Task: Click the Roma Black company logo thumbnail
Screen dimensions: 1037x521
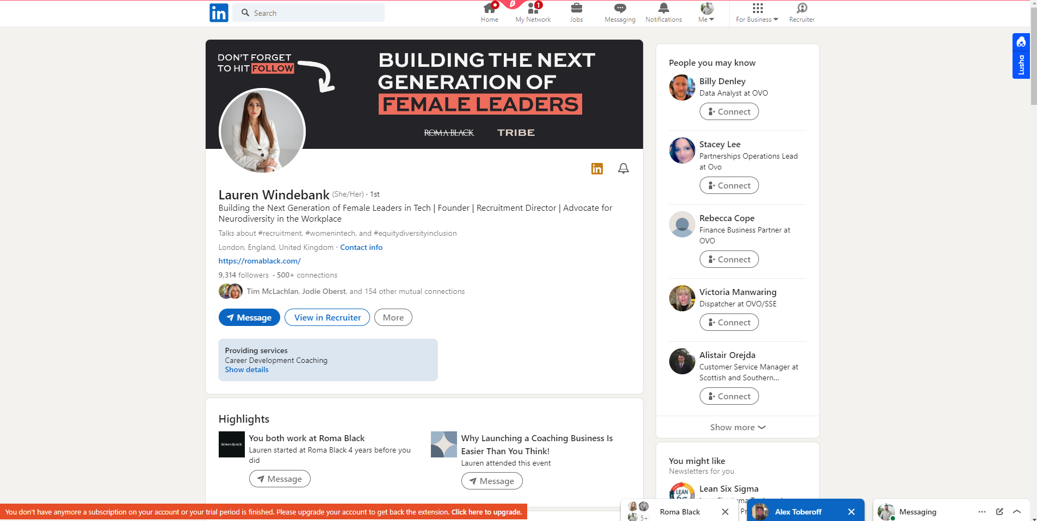Action: point(232,444)
